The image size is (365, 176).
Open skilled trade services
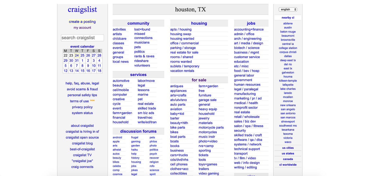click(x=147, y=108)
